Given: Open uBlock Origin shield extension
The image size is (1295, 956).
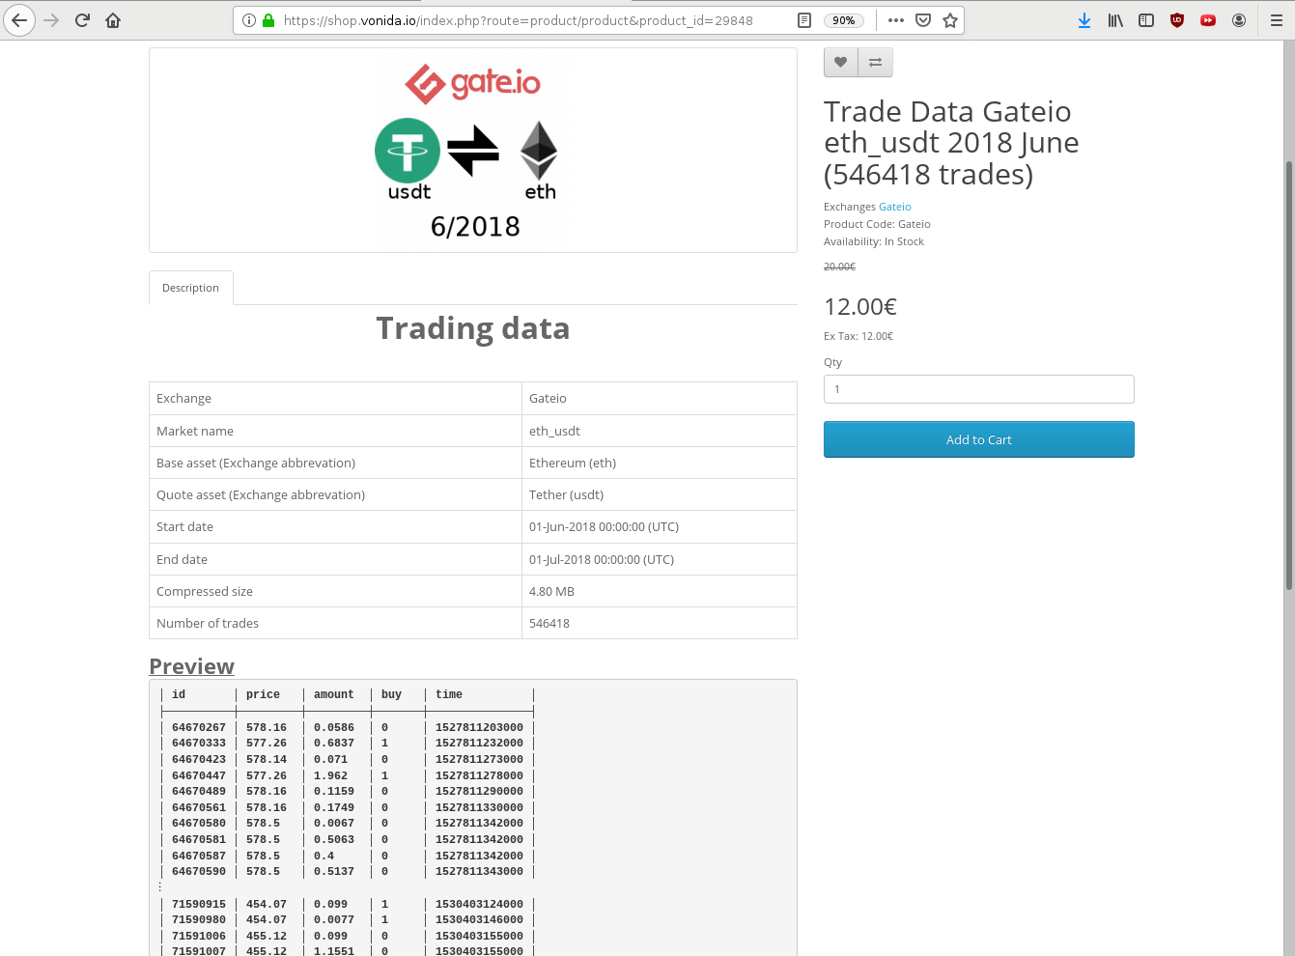Looking at the screenshot, I should click(1177, 20).
